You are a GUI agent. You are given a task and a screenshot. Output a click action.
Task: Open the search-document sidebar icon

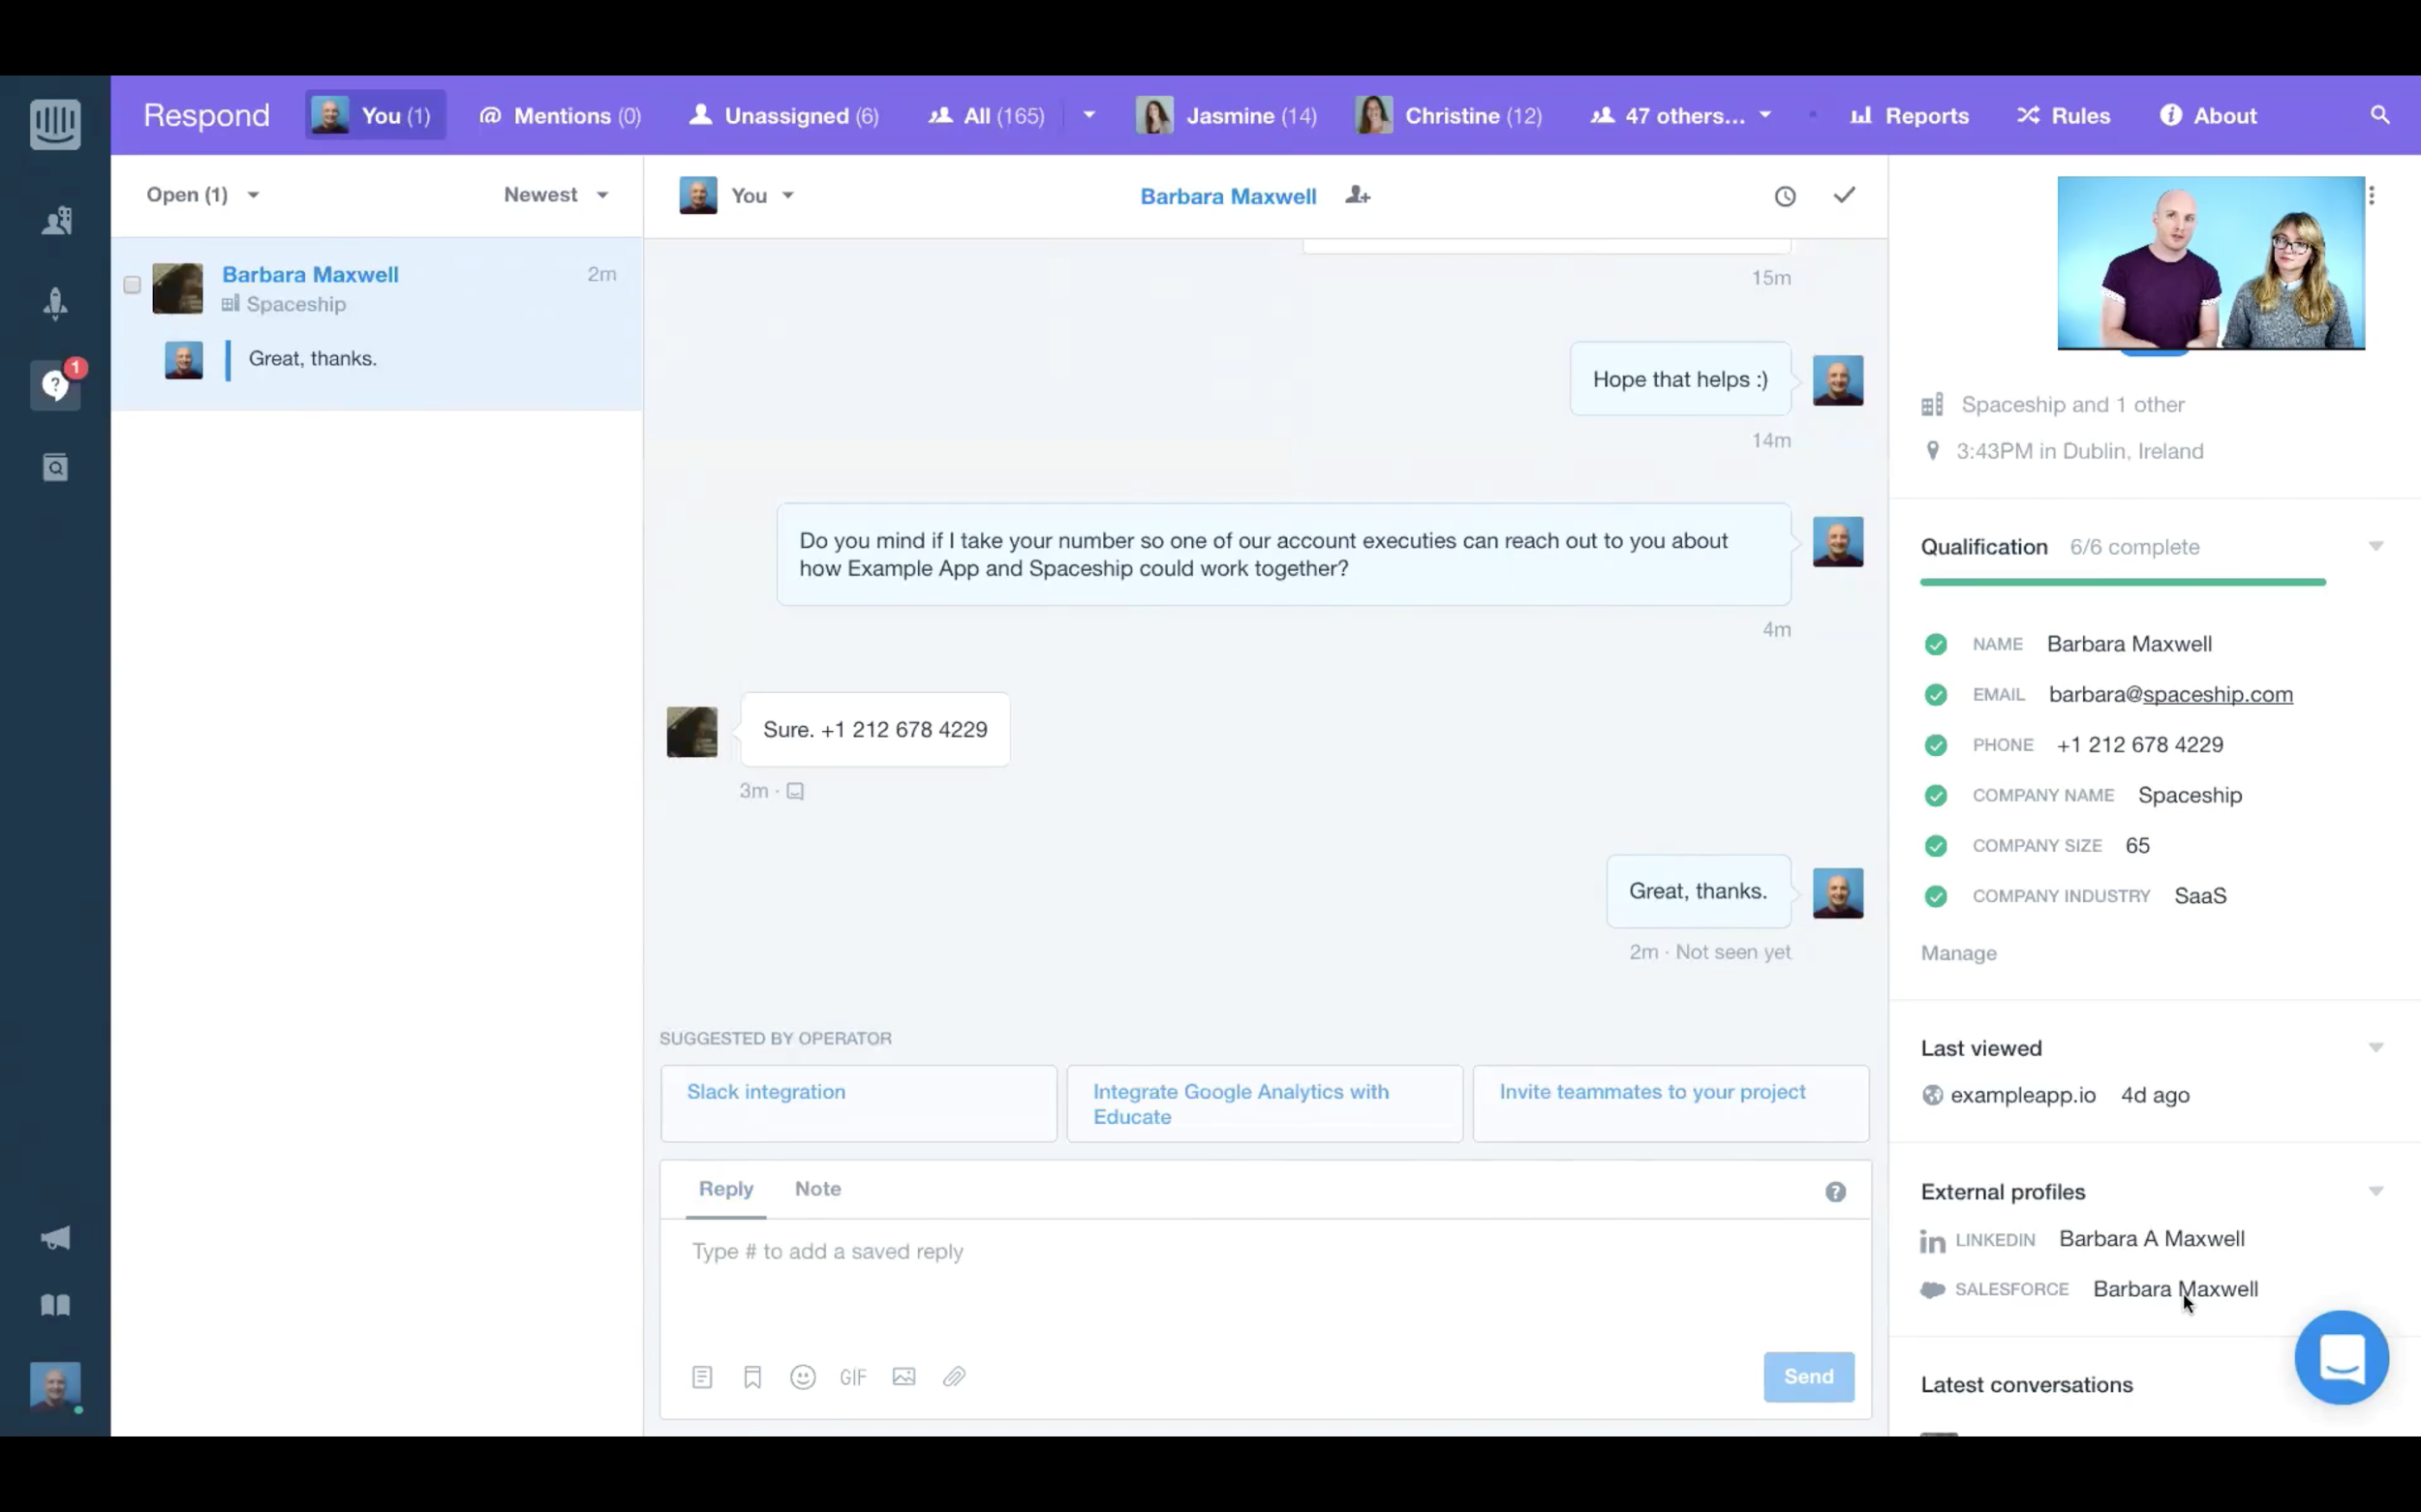[56, 467]
